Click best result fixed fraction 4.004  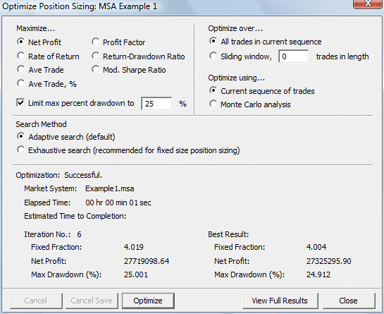coord(316,247)
